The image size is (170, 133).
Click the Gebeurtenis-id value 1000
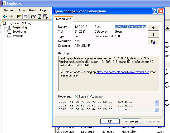(118, 36)
